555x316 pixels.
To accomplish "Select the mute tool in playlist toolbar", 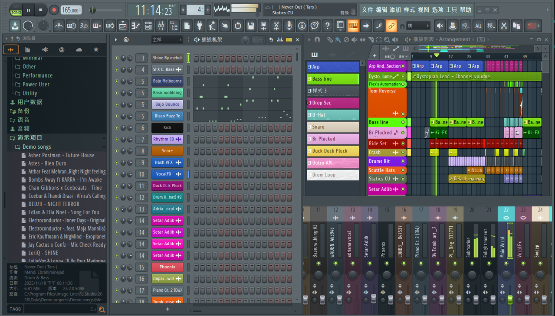I will [355, 39].
